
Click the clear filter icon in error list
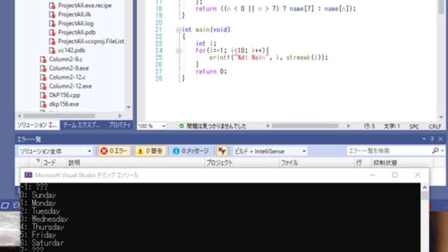221,151
